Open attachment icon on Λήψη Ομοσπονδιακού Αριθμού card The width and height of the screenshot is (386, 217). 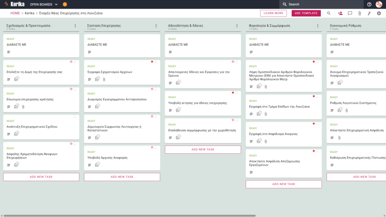pyautogui.click(x=266, y=87)
